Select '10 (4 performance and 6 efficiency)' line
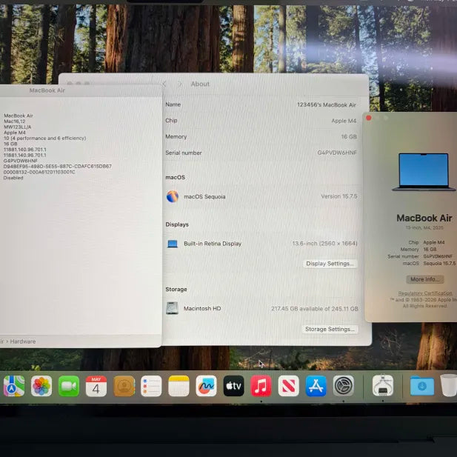This screenshot has height=457, width=457. coord(45,139)
